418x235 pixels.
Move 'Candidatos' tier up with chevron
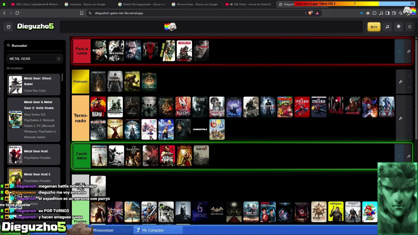pyautogui.click(x=399, y=156)
